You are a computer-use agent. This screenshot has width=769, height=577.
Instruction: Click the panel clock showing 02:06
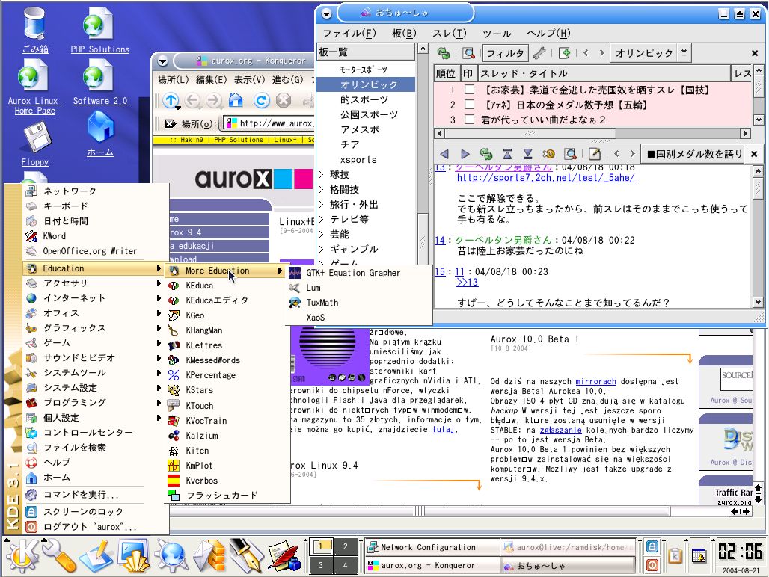tap(741, 552)
